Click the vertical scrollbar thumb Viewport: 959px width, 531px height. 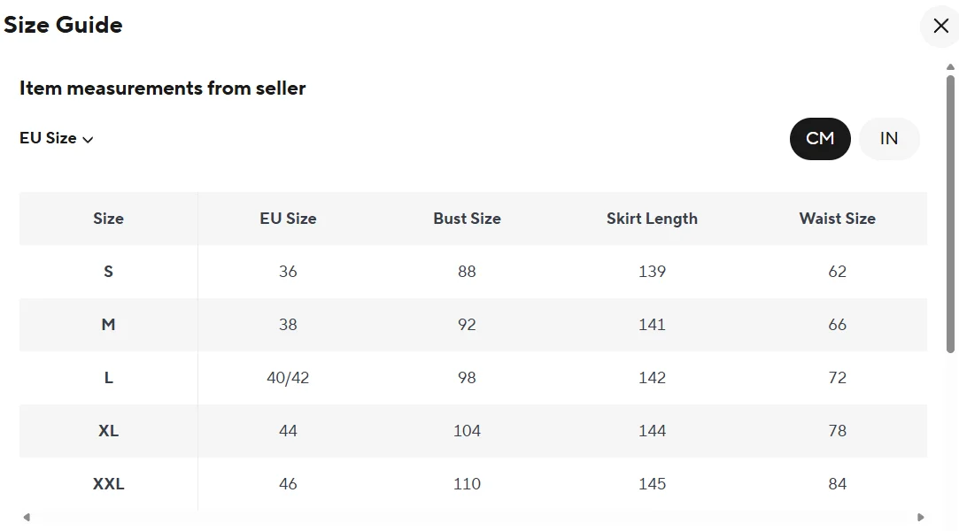[951, 212]
